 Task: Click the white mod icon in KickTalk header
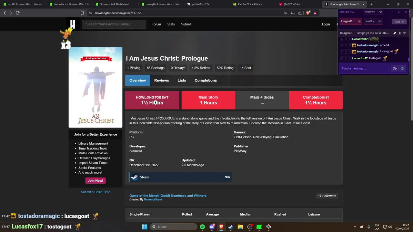395,33
